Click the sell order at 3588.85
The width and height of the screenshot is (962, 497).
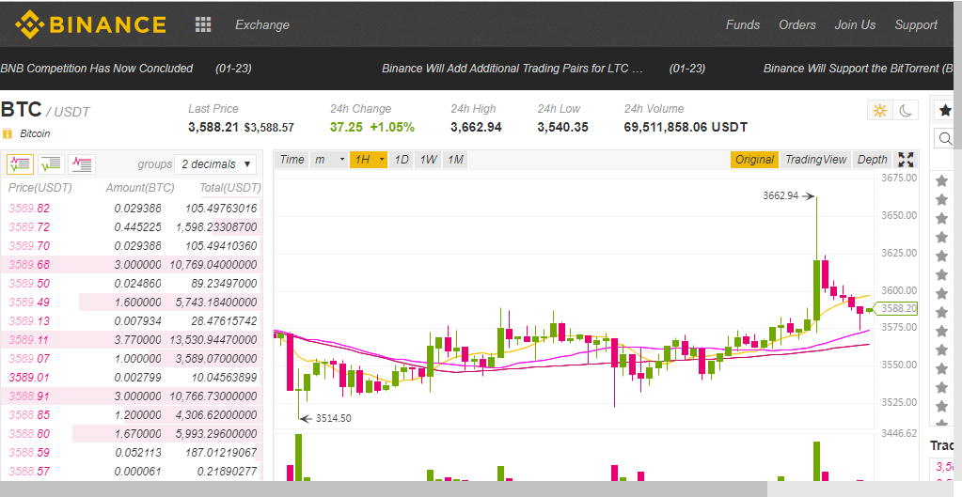click(132, 415)
